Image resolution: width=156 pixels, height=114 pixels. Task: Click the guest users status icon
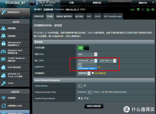point(143,9)
